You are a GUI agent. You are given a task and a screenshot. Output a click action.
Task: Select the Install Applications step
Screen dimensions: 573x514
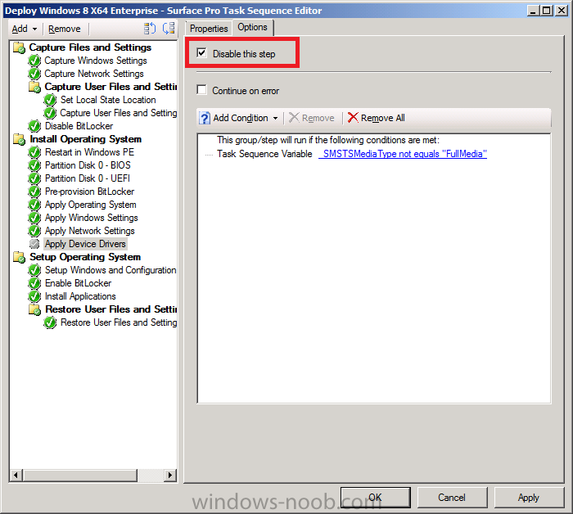(80, 296)
